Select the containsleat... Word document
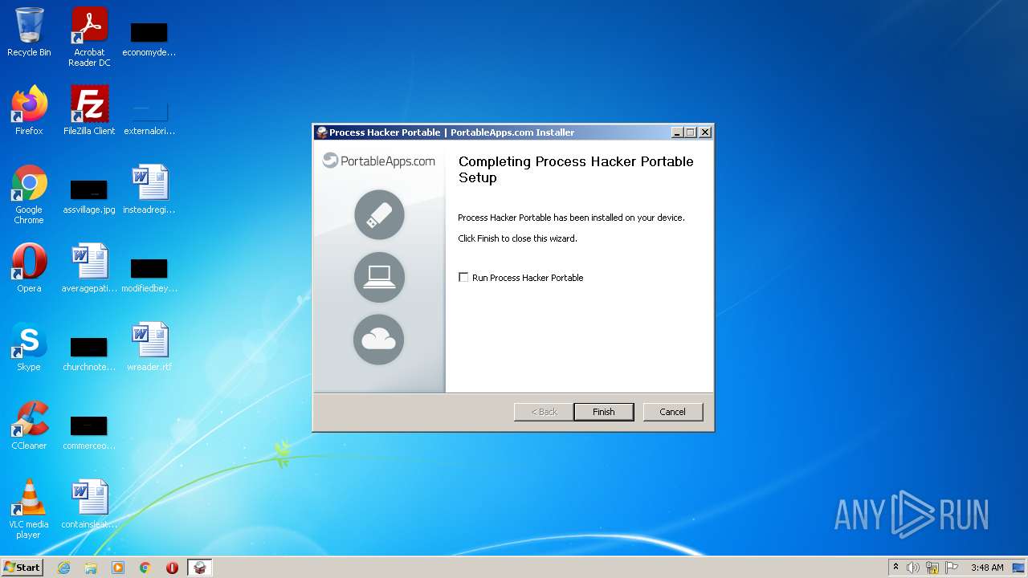 coord(89,504)
